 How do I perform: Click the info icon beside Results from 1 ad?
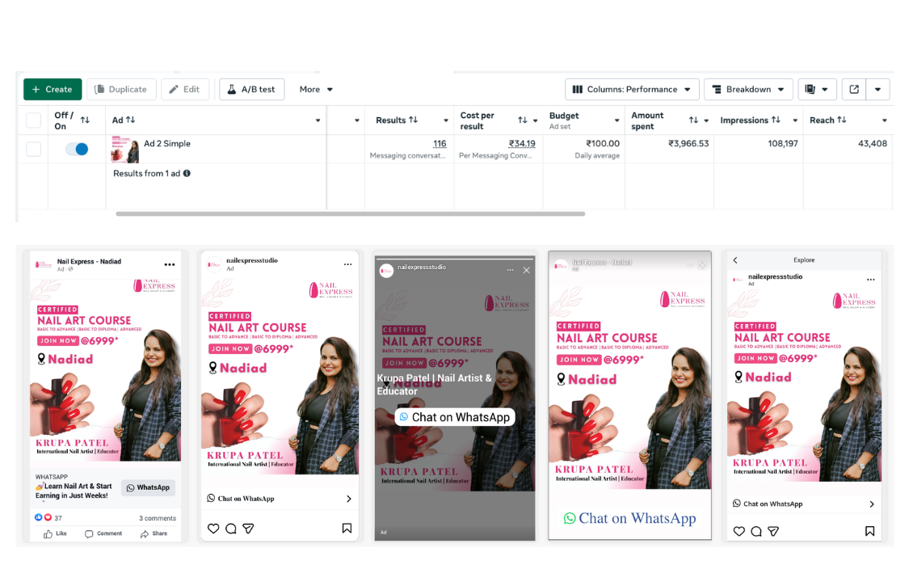187,174
